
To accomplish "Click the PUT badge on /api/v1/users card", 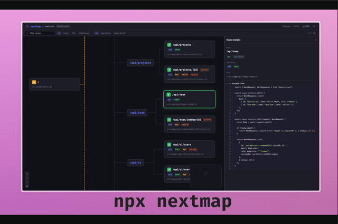I will pos(184,150).
